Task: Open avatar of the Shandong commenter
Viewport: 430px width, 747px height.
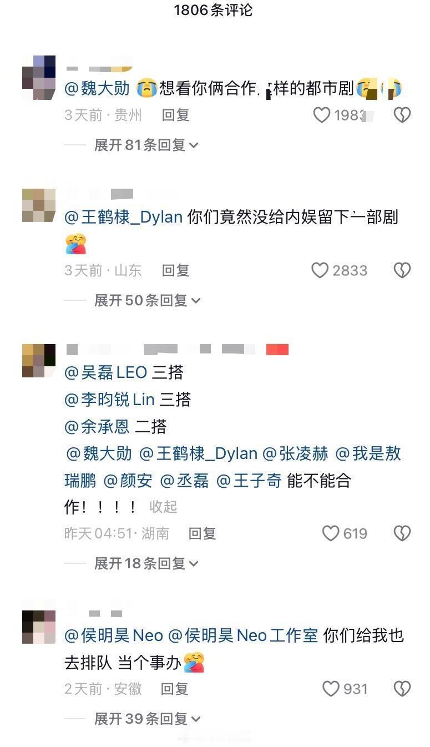Action: point(39,205)
